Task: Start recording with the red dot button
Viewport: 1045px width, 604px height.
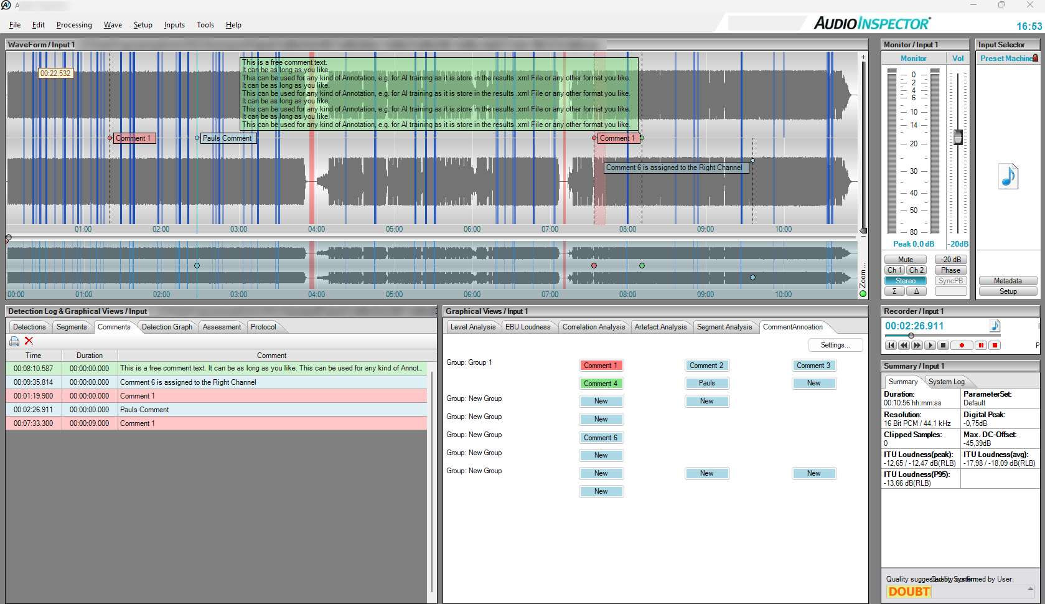Action: tap(962, 345)
